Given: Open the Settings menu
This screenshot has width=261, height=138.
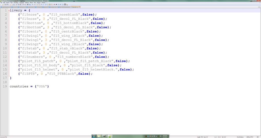Looking at the screenshot, I should click(27, 3).
